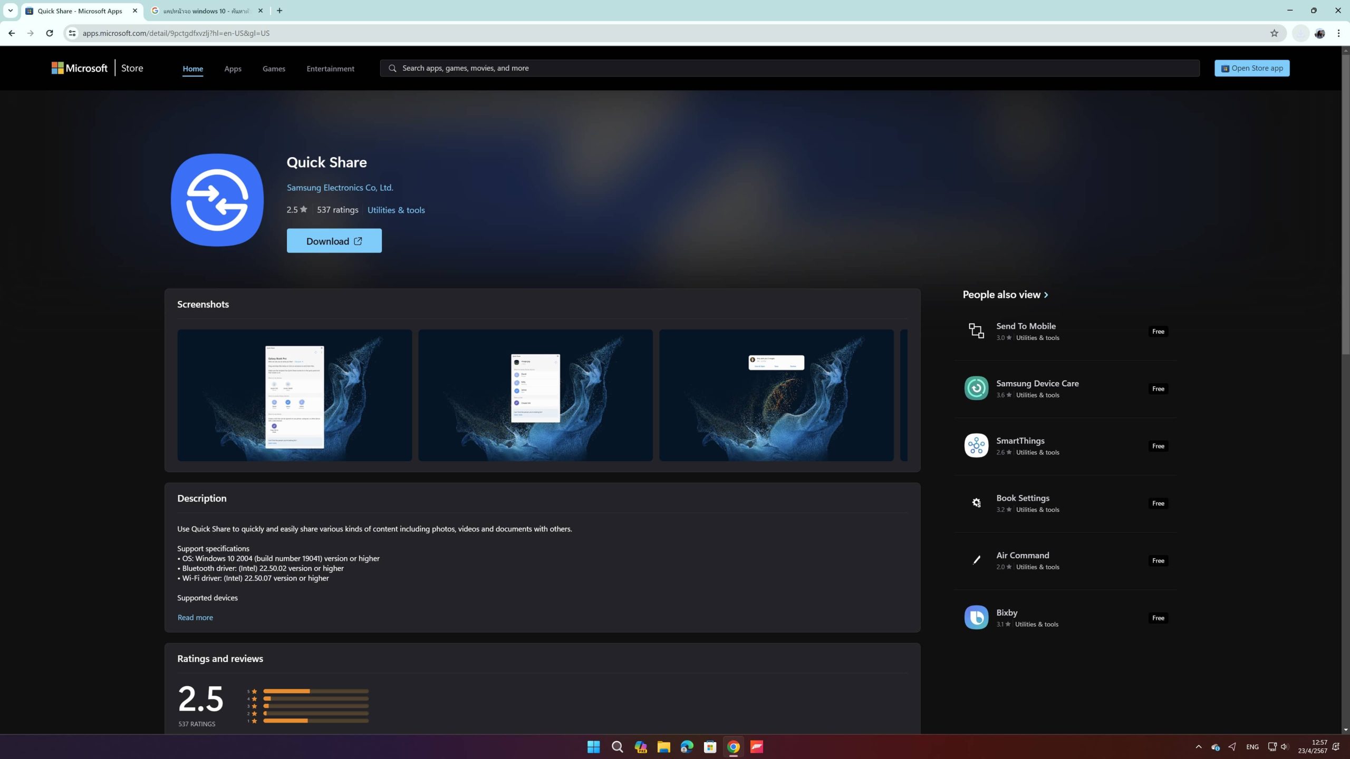
Task: Click the Bixby app icon
Action: (x=976, y=617)
